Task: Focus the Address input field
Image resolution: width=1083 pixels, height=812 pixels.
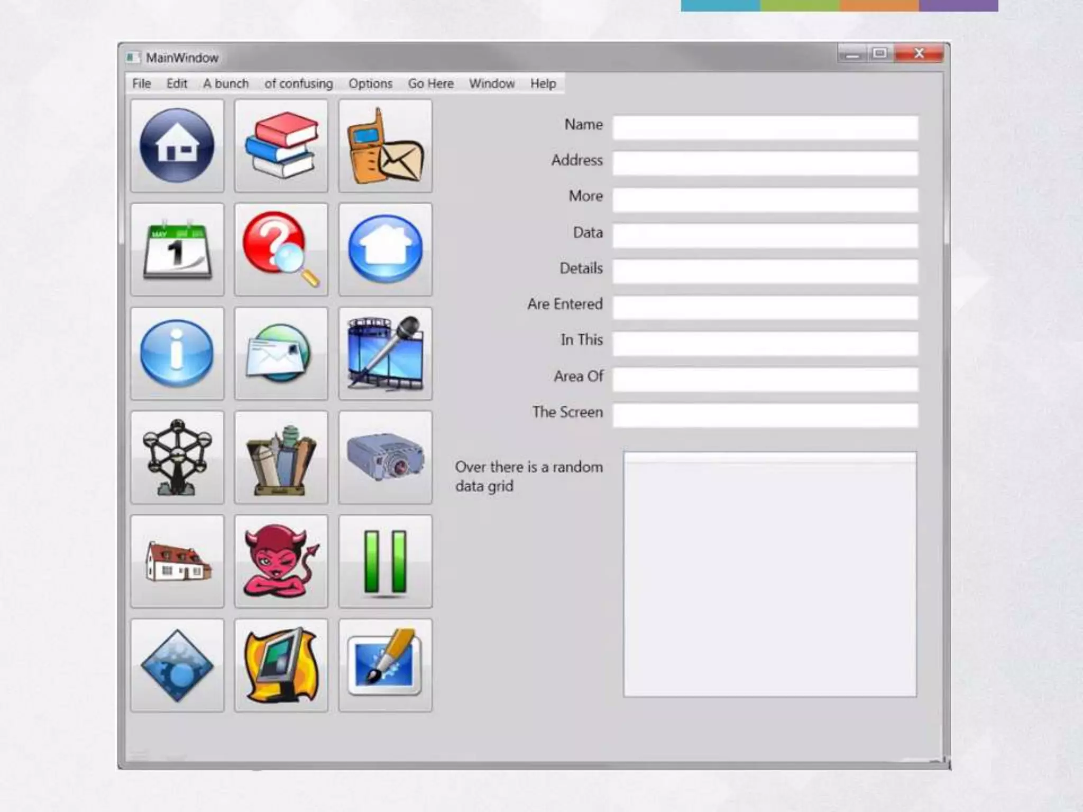Action: coord(765,163)
